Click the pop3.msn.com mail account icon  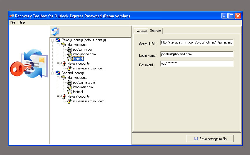(x=69, y=49)
